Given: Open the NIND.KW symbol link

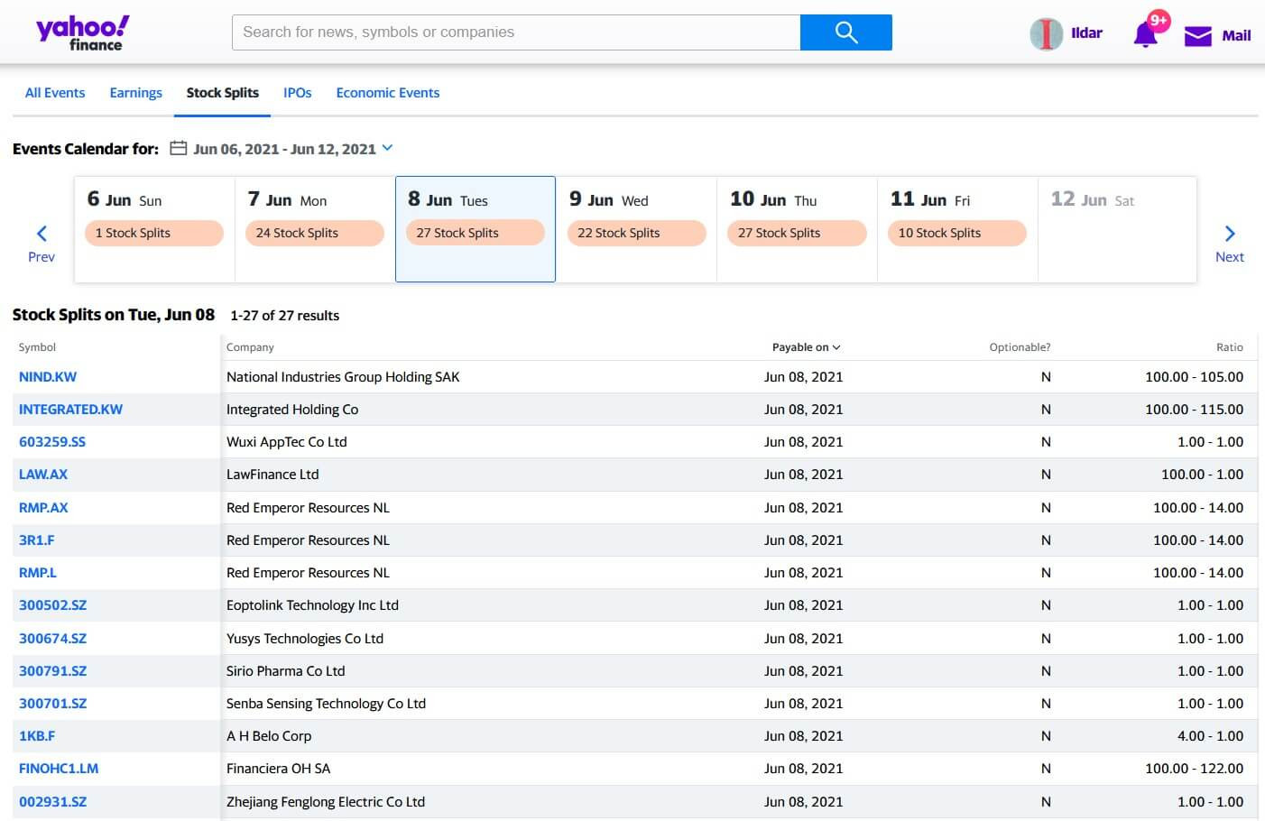Looking at the screenshot, I should pos(48,377).
